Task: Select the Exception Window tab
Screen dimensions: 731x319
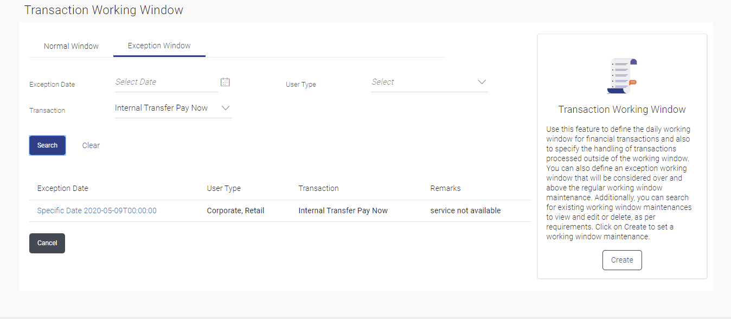Action: click(x=159, y=46)
